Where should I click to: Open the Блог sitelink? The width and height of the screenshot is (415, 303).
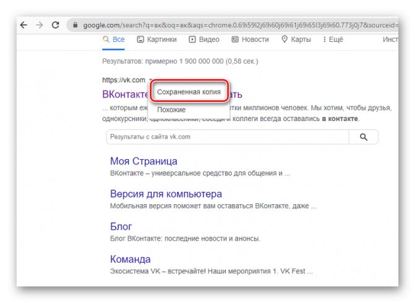(121, 226)
